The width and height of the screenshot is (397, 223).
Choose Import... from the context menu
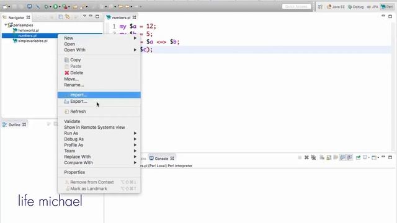[x=99, y=95]
